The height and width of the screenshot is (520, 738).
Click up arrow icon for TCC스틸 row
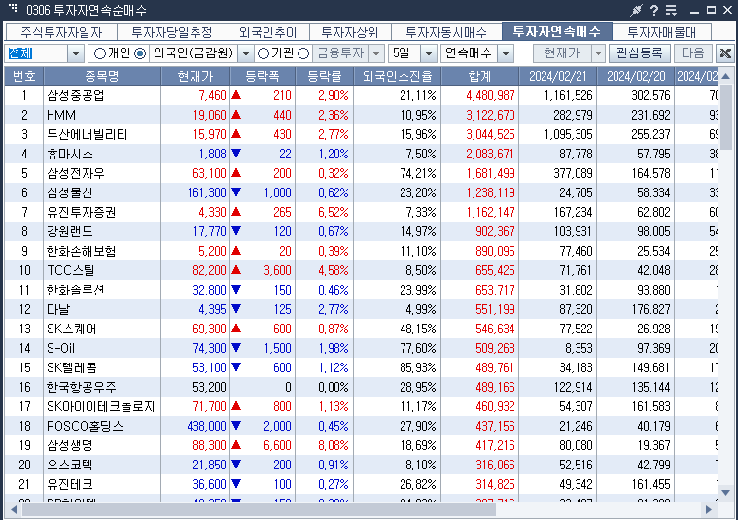point(236,270)
